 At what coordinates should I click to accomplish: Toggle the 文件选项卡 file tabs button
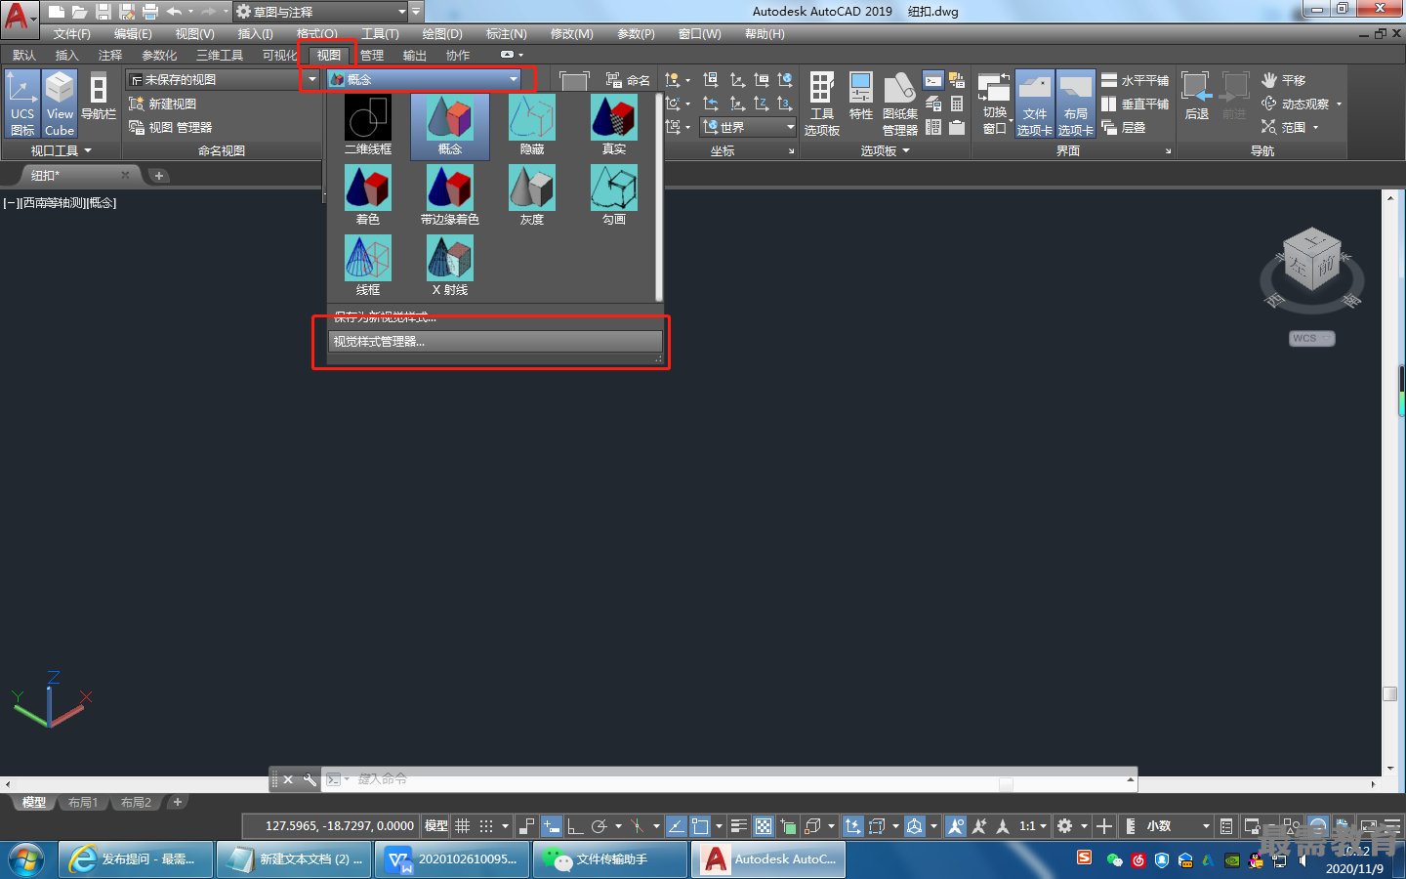(x=1035, y=104)
